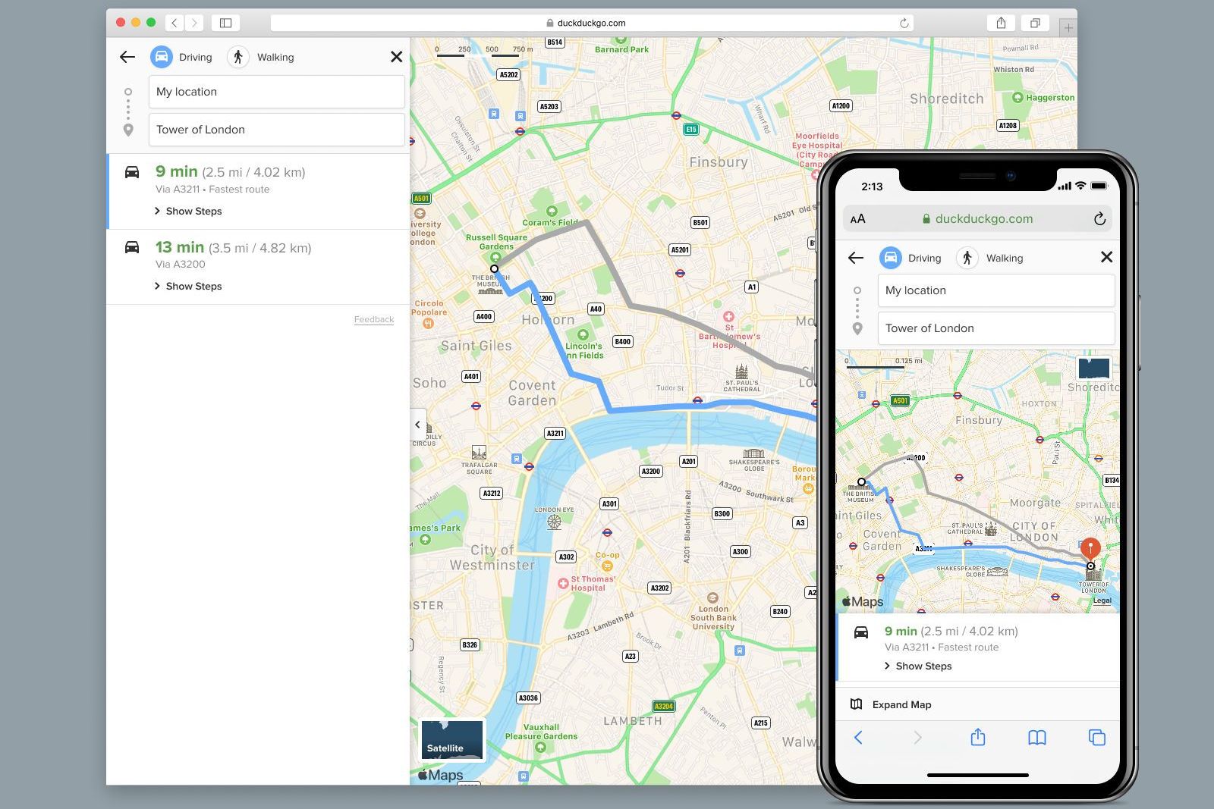Tap share icon in phone Safari toolbar
The height and width of the screenshot is (809, 1214).
tap(977, 737)
